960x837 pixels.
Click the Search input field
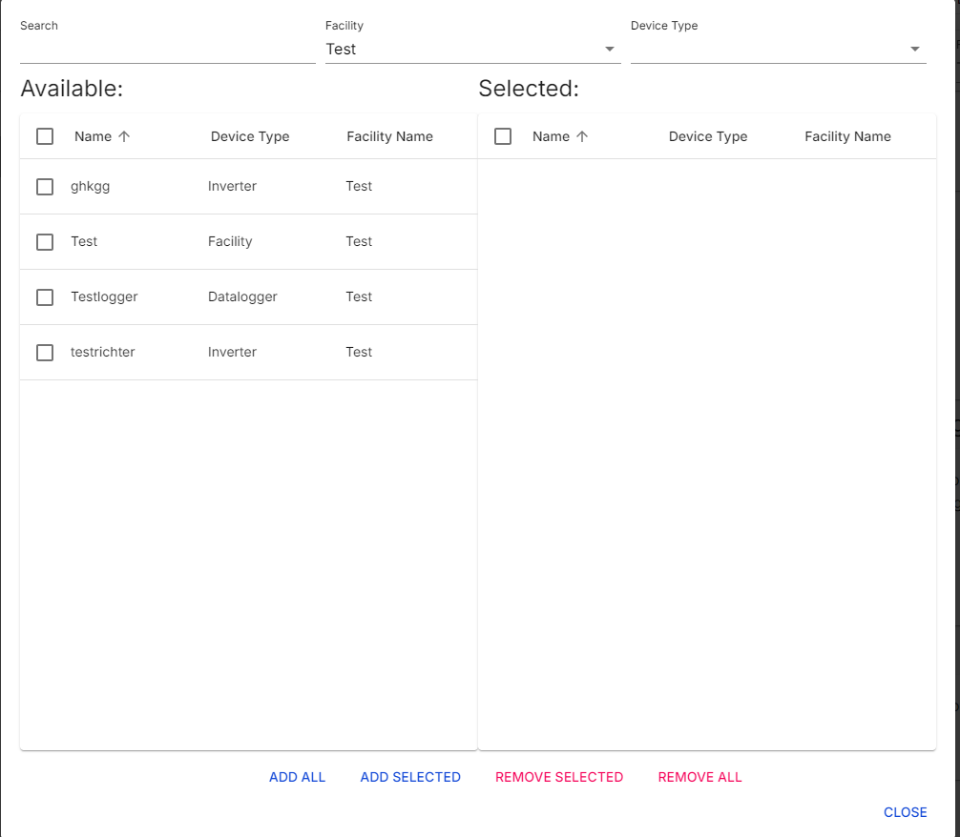tap(167, 50)
